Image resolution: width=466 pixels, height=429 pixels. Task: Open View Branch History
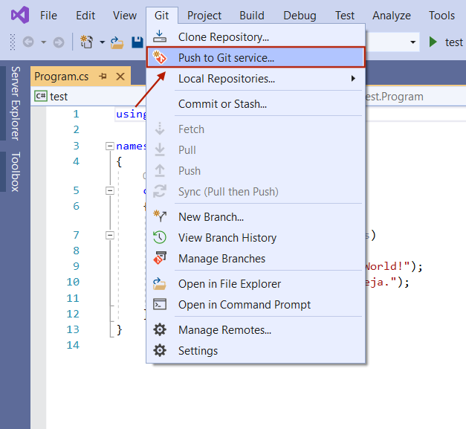coord(227,238)
